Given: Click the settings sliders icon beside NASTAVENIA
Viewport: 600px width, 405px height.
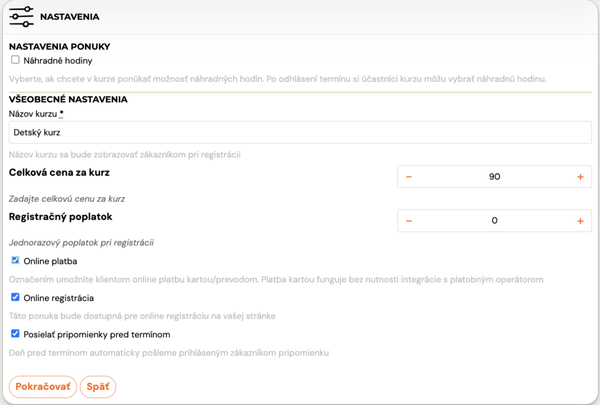Looking at the screenshot, I should 22,16.
